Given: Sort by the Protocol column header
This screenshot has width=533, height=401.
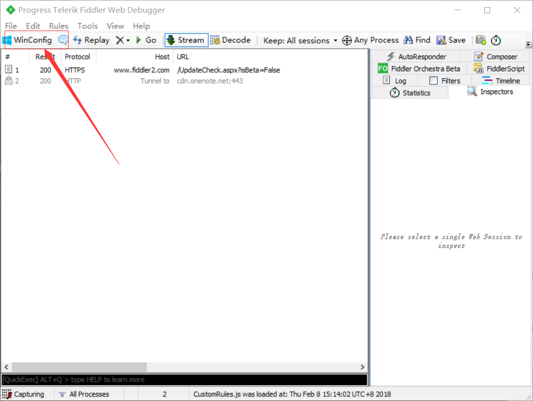Looking at the screenshot, I should (x=78, y=56).
